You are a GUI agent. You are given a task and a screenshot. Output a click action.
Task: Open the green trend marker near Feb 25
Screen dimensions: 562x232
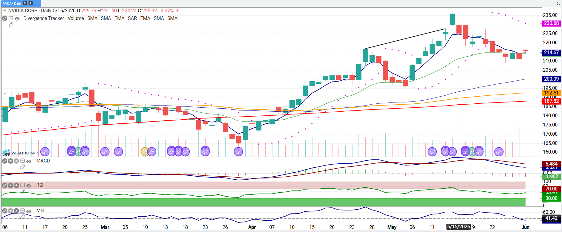[78, 152]
